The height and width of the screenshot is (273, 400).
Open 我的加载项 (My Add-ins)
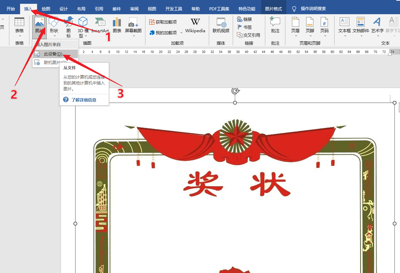pos(163,33)
